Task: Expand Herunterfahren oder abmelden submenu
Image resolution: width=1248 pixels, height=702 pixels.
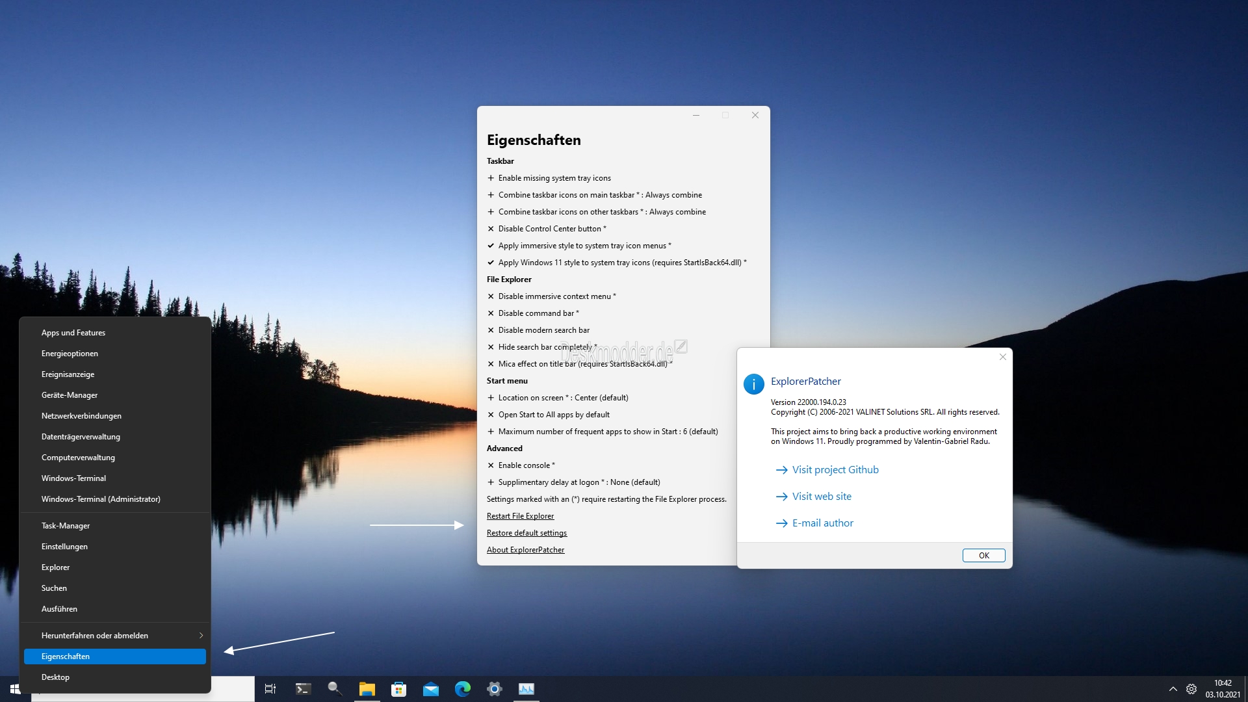Action: click(x=115, y=636)
